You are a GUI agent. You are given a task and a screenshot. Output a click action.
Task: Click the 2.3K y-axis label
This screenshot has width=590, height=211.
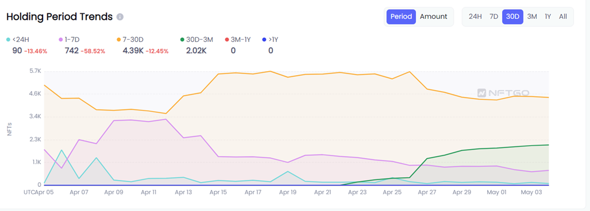click(35, 140)
